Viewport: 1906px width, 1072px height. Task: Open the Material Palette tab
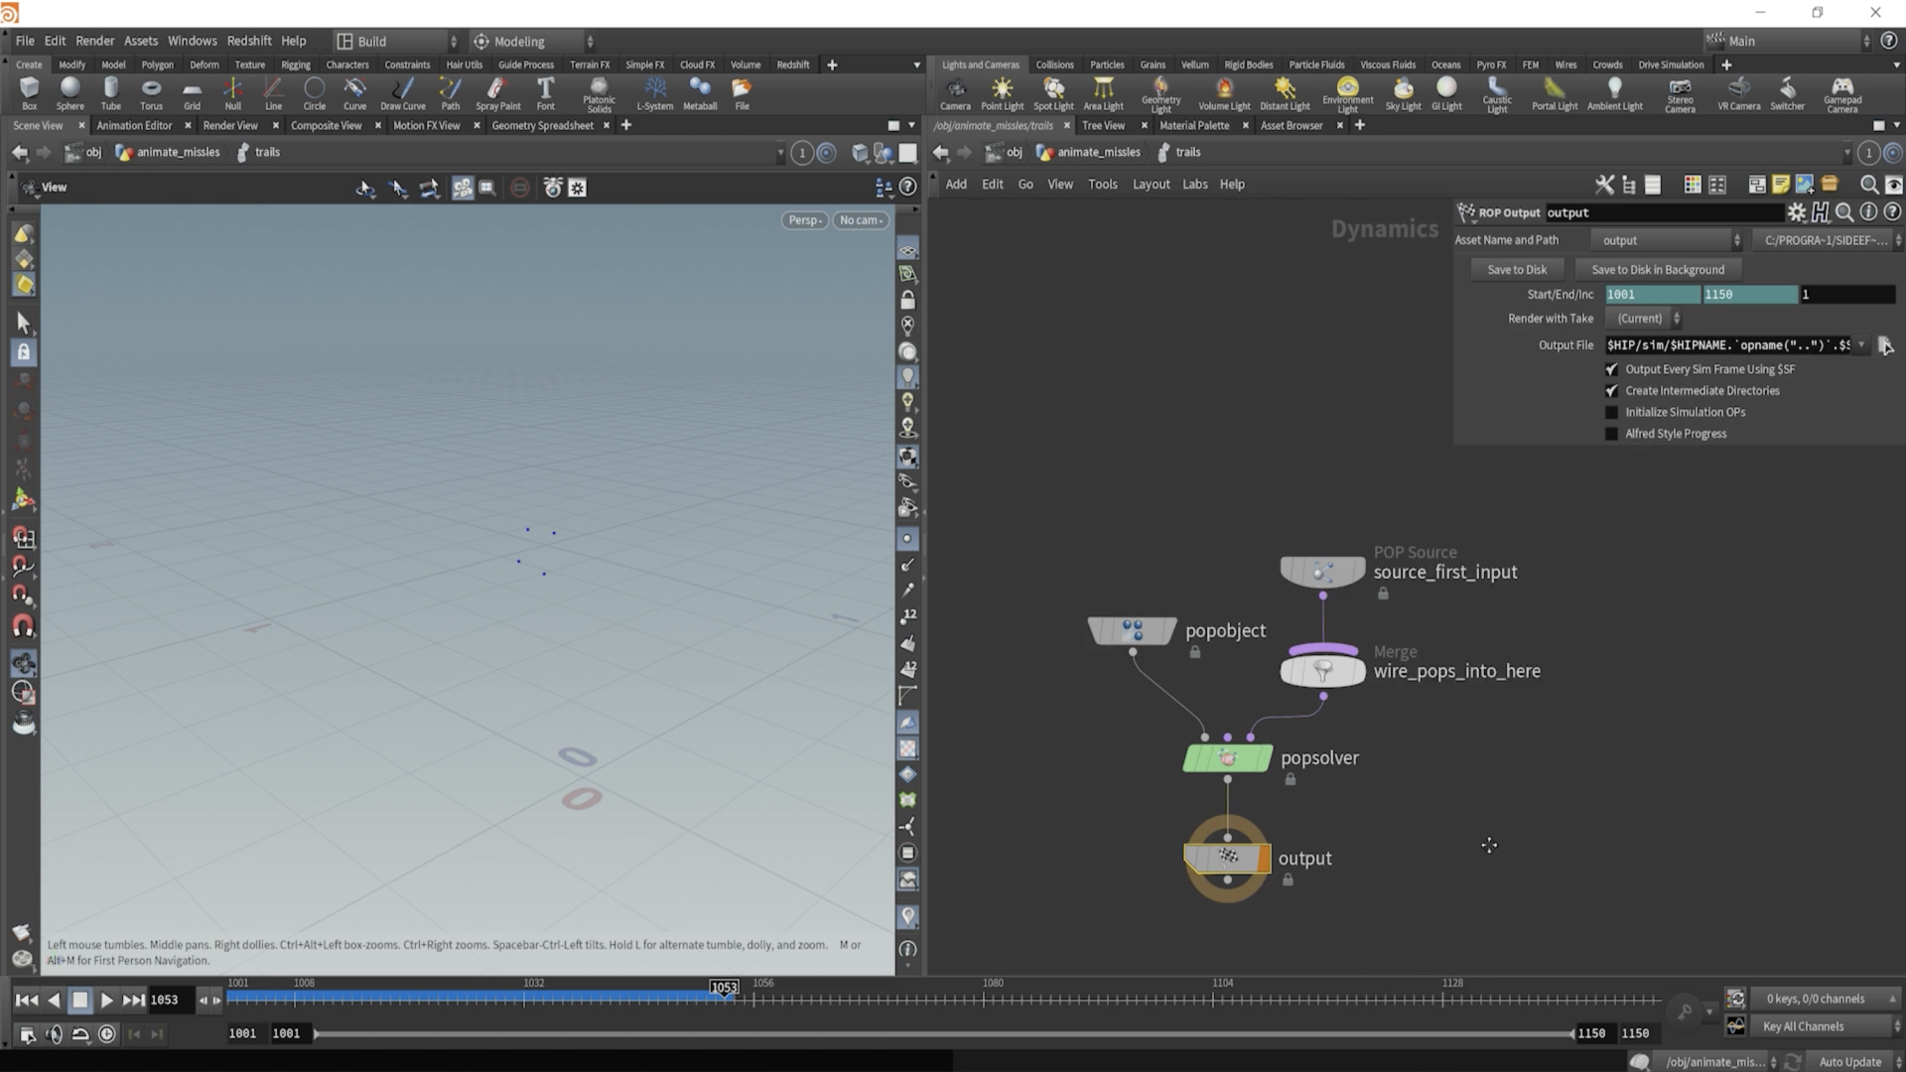pos(1194,125)
